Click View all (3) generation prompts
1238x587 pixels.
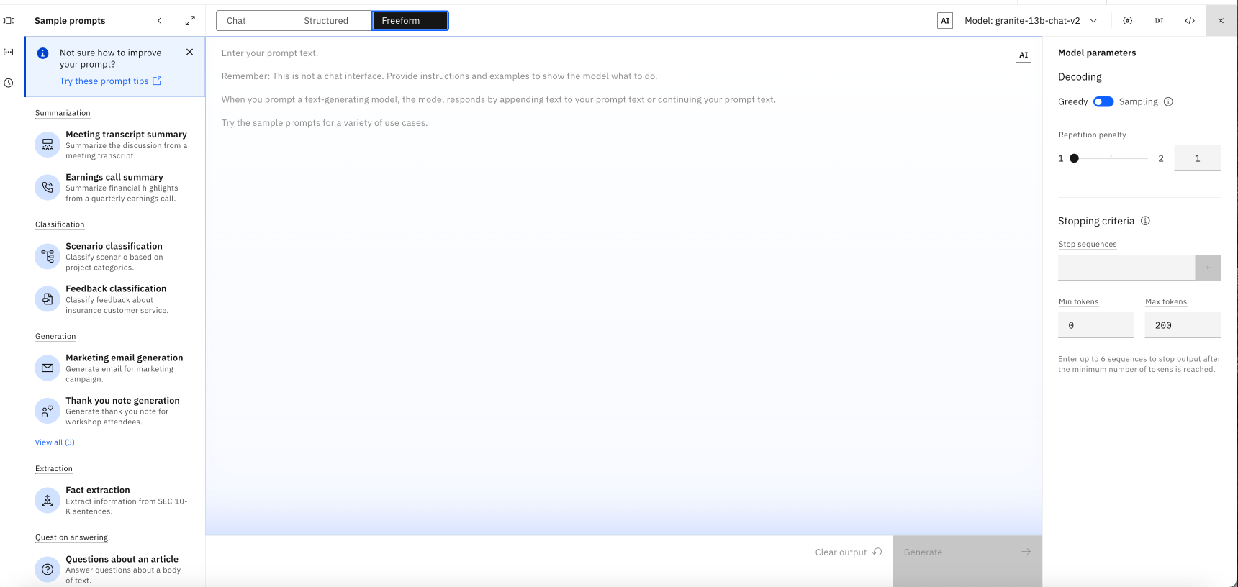pos(55,442)
